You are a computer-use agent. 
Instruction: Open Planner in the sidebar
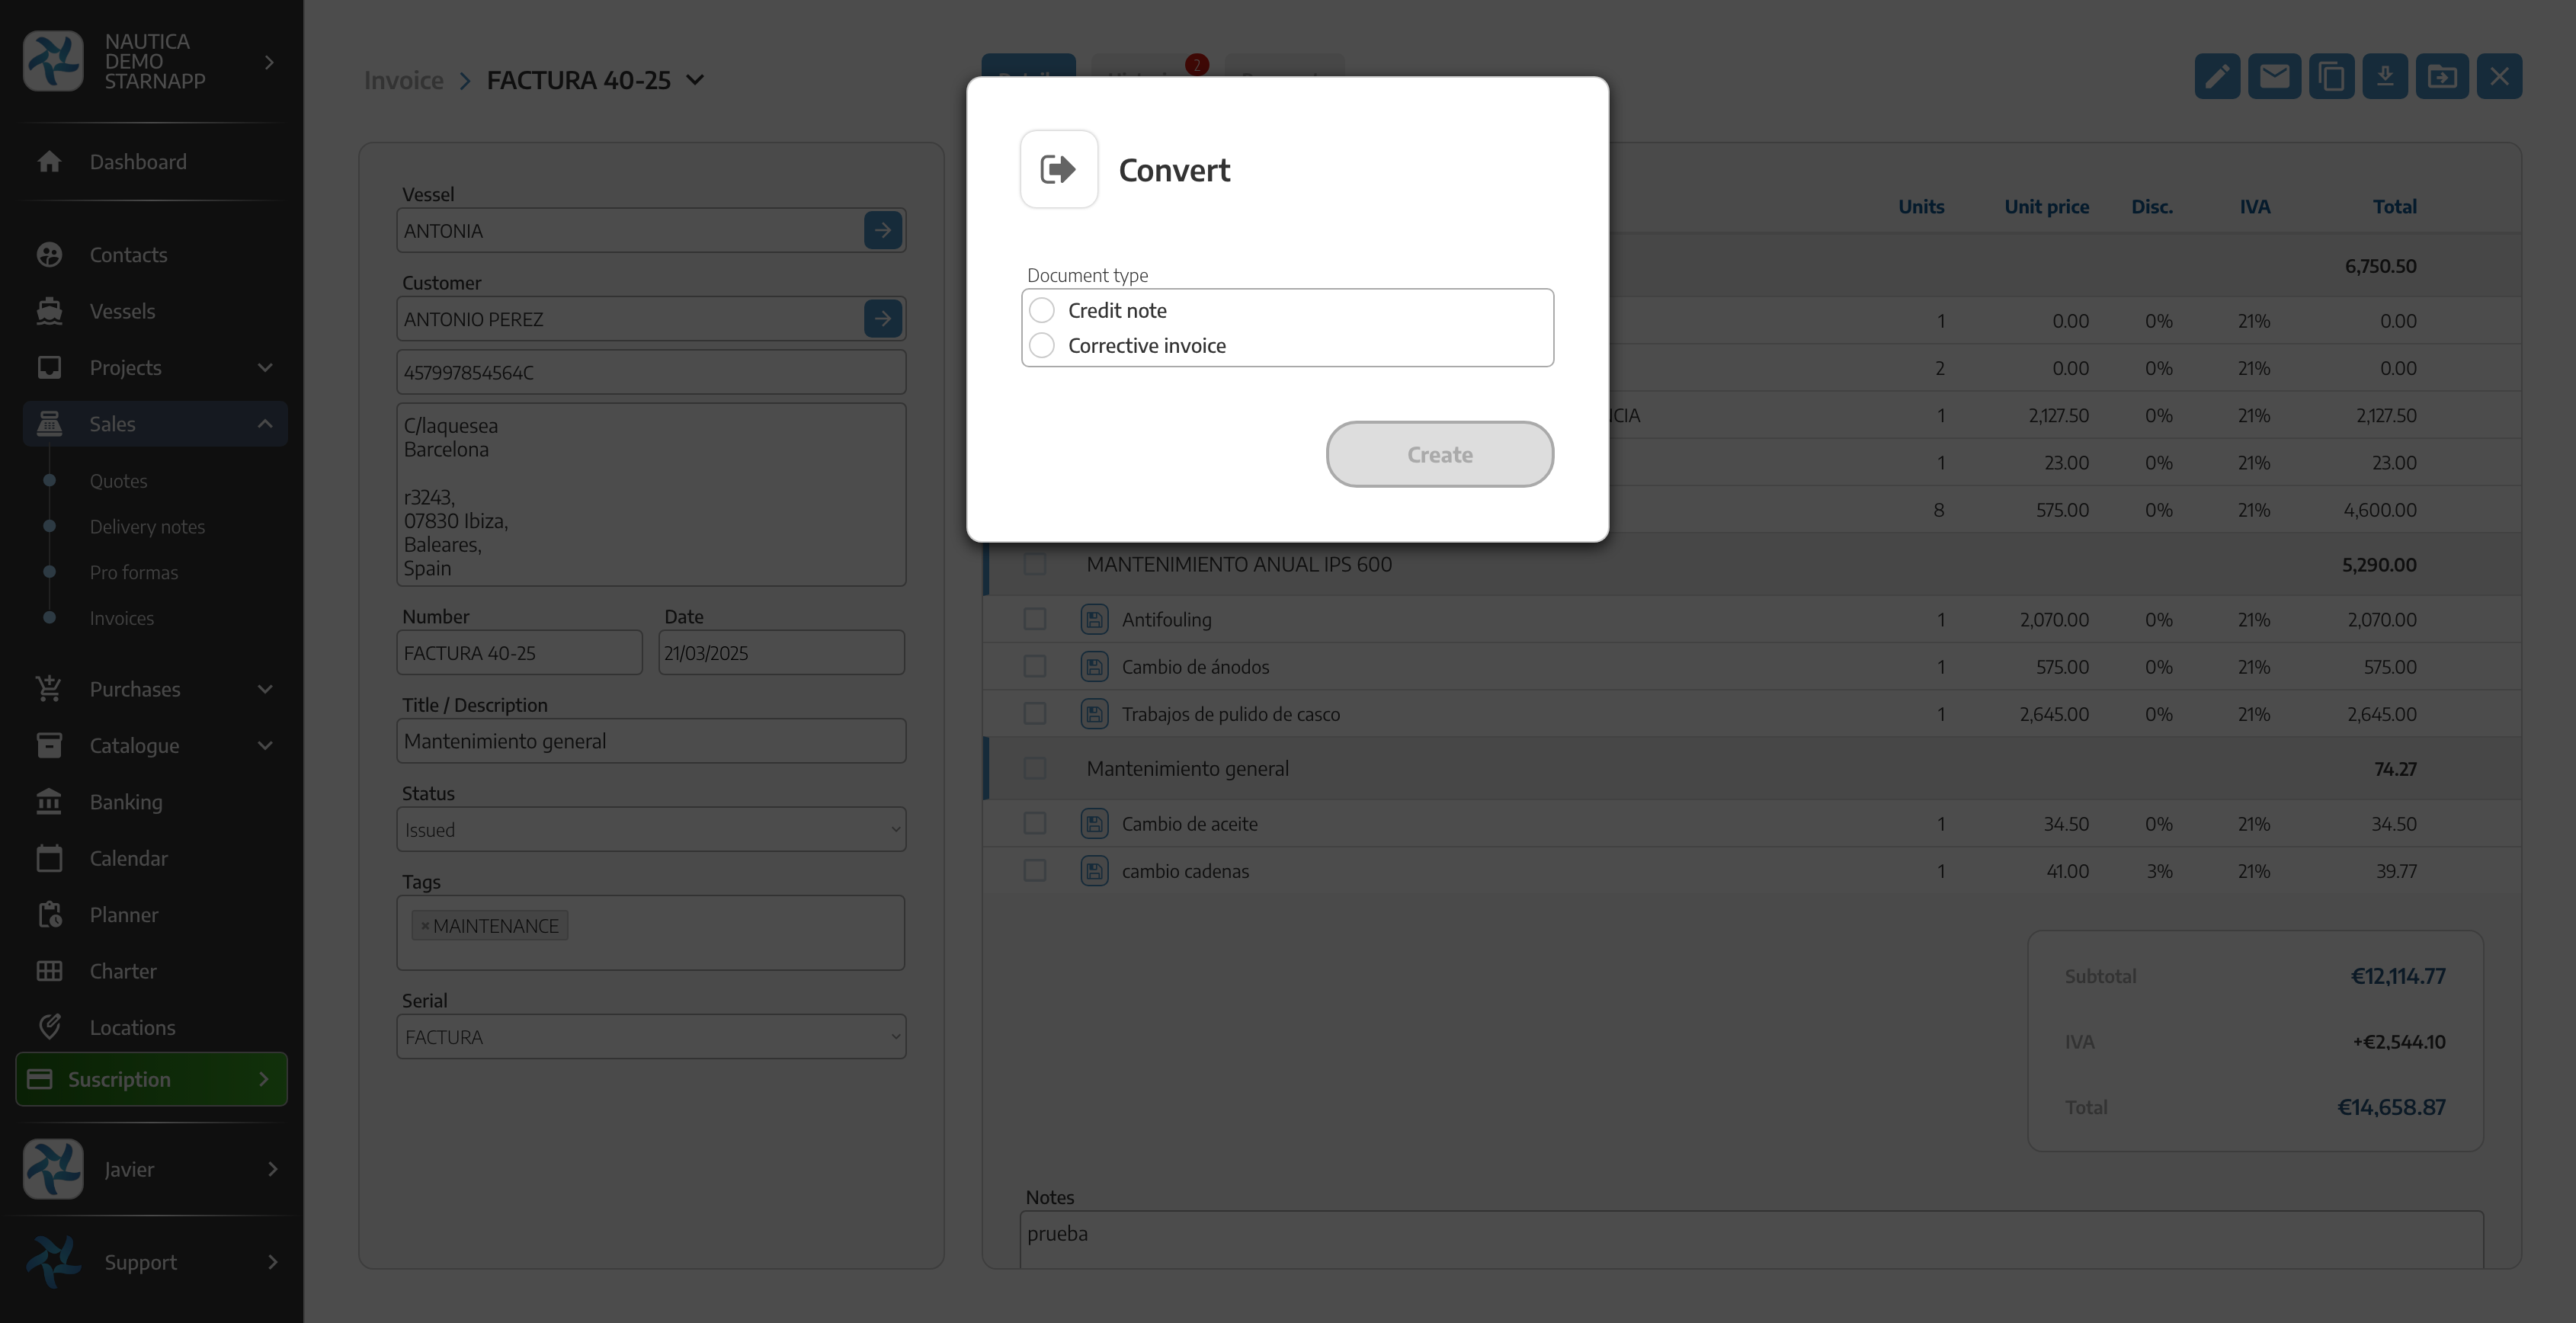pos(124,915)
